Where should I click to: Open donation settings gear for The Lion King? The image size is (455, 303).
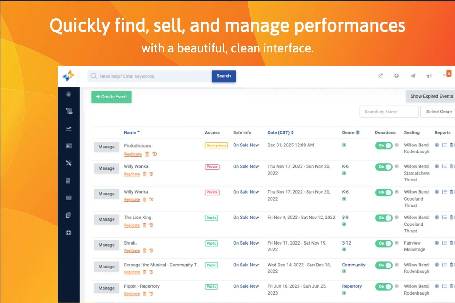[397, 218]
